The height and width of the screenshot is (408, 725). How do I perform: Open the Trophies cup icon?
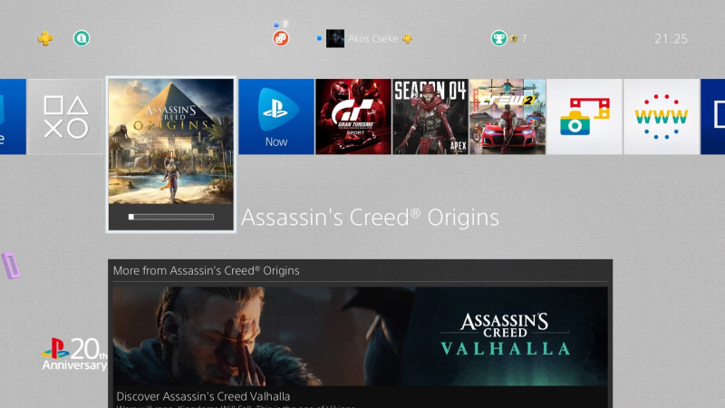pos(499,38)
